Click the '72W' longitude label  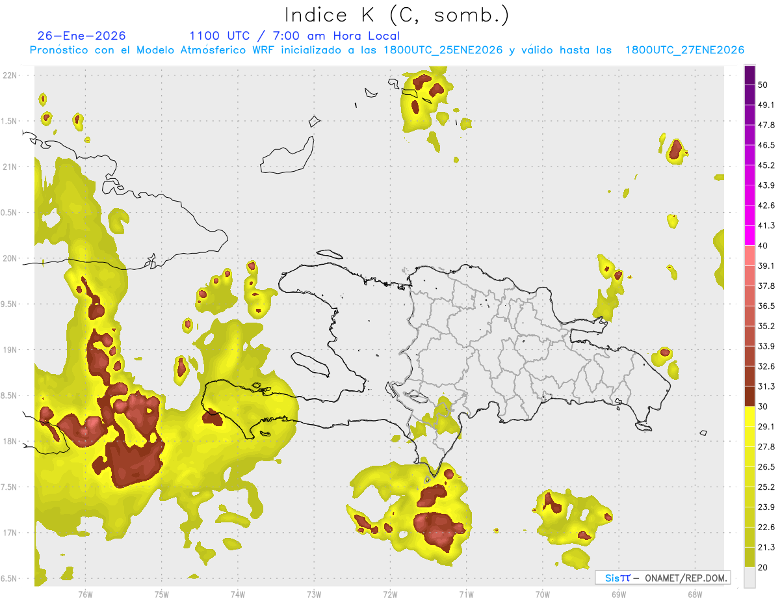pos(390,595)
